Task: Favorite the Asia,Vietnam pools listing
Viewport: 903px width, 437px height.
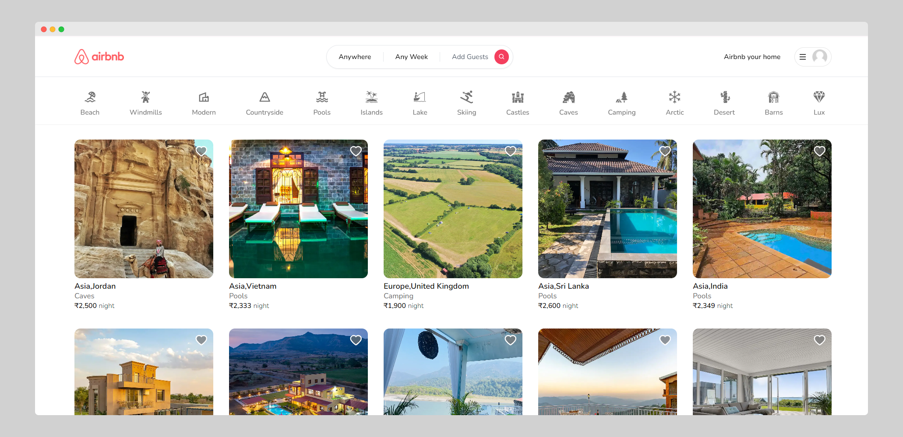Action: (x=356, y=151)
